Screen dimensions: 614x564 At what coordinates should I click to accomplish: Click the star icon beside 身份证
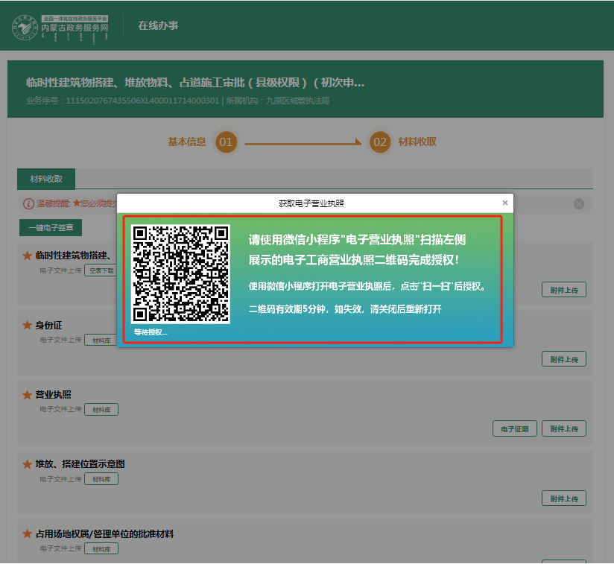tap(27, 326)
